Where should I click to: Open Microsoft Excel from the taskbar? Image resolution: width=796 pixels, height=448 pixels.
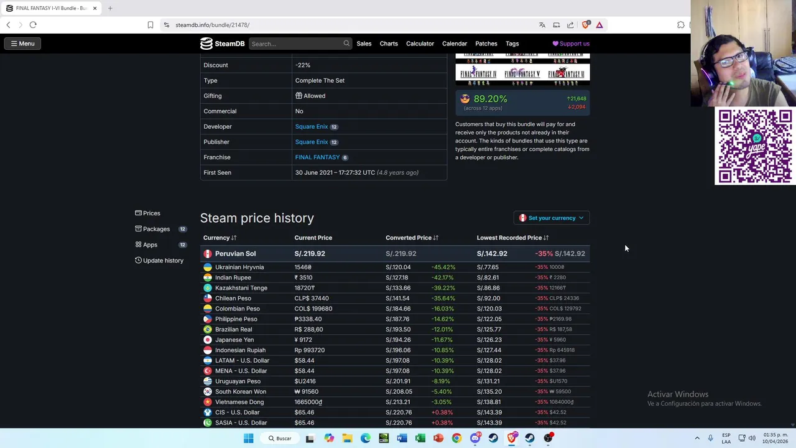(x=420, y=438)
